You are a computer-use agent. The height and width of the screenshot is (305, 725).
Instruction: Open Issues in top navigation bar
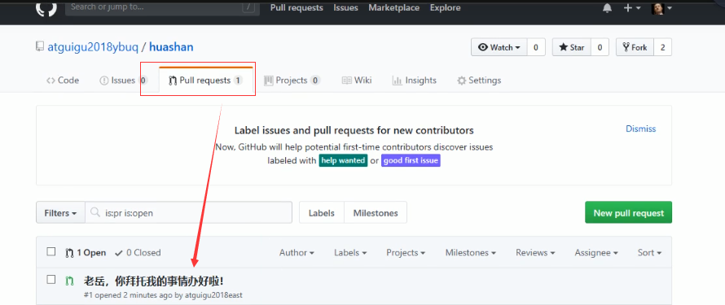345,8
